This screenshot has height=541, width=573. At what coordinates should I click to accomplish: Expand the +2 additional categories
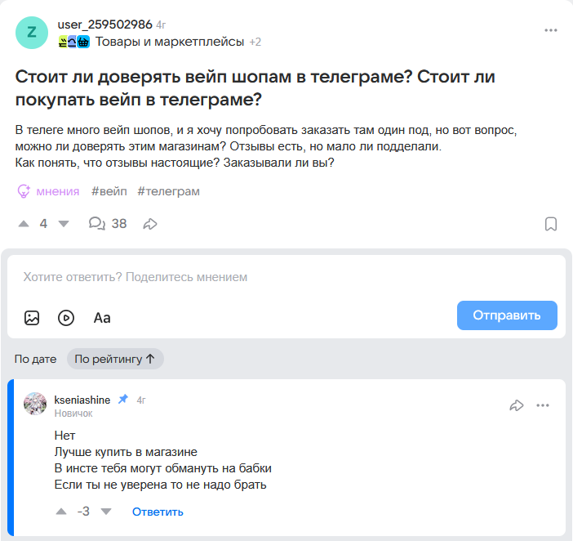coord(255,42)
